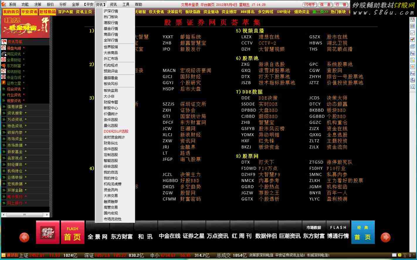Open DDE决策 link

point(268,98)
